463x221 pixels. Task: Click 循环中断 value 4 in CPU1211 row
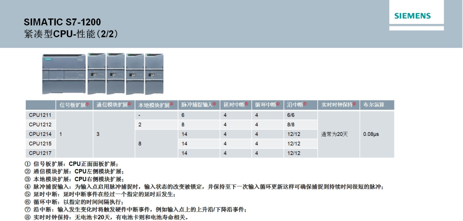coord(257,115)
